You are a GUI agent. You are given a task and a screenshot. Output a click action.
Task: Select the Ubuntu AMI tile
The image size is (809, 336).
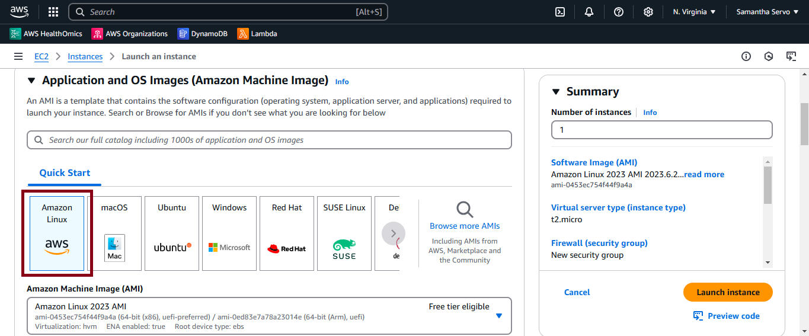point(172,233)
